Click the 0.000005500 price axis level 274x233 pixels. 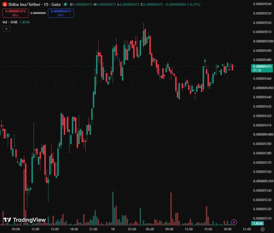point(263,41)
